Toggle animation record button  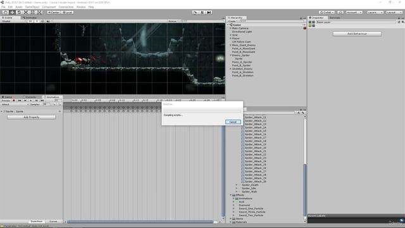[x=14, y=100]
